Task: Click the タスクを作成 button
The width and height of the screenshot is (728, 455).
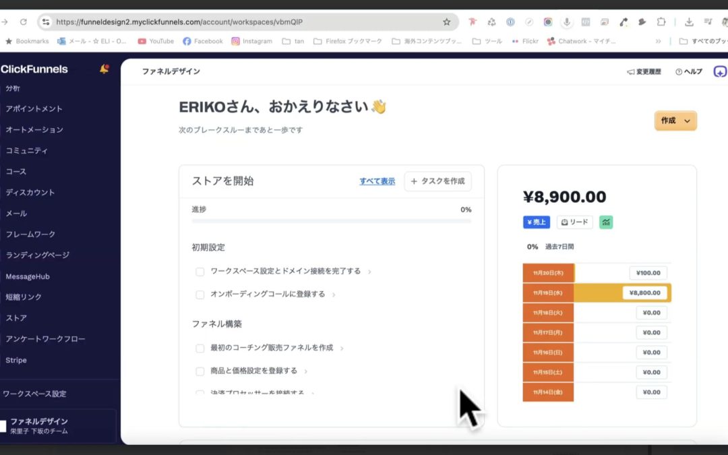Action: coord(438,181)
